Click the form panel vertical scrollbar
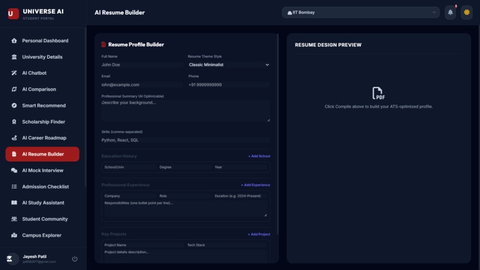Image resolution: width=480 pixels, height=270 pixels. tap(278, 134)
